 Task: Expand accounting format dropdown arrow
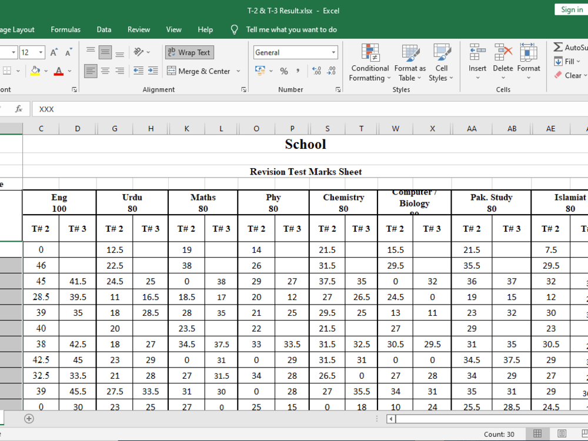click(270, 71)
